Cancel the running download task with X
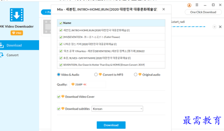Screen dimensions: 224x131 220,27
